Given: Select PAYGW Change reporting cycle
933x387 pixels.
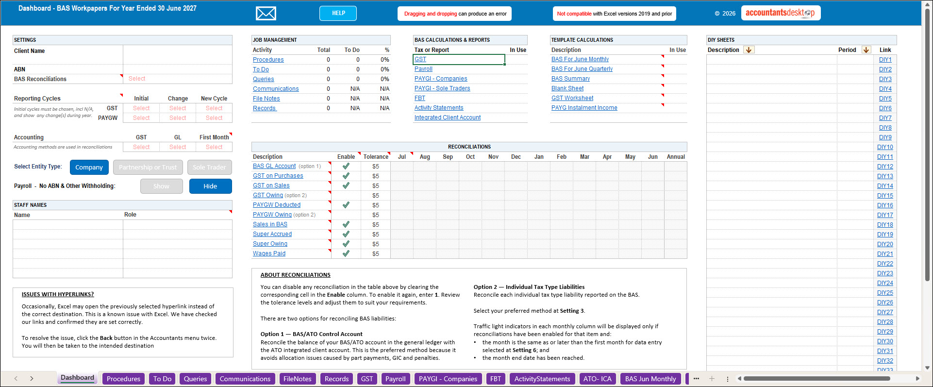Looking at the screenshot, I should click(178, 118).
